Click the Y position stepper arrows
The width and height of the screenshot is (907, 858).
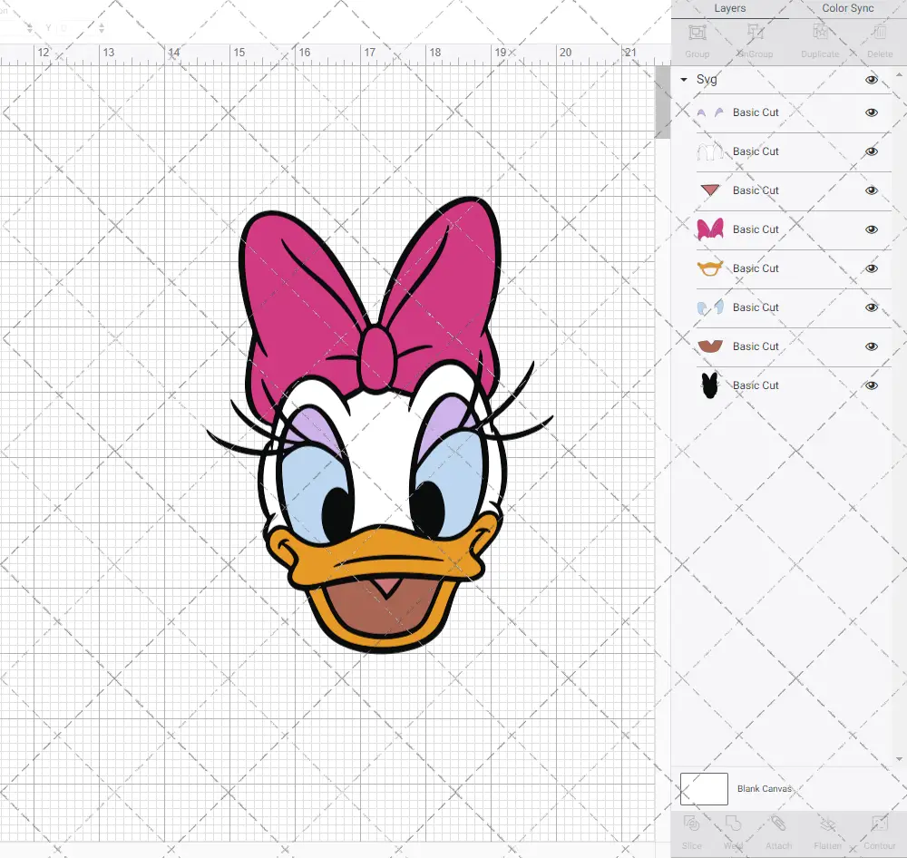point(102,28)
